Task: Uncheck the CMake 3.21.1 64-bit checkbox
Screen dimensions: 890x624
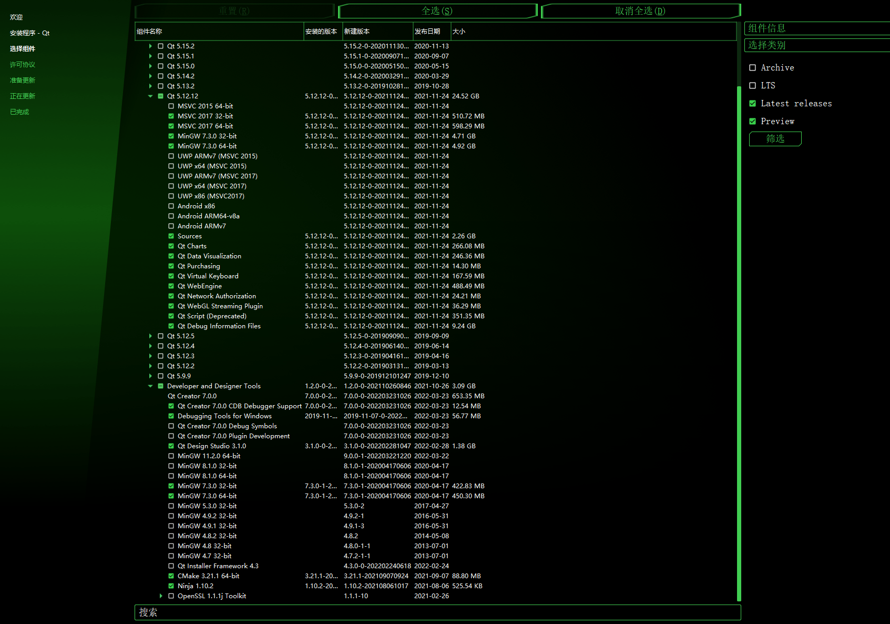Action: [x=171, y=576]
